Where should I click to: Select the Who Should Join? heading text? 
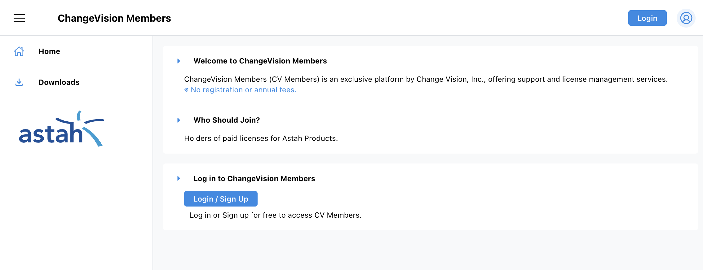[227, 120]
